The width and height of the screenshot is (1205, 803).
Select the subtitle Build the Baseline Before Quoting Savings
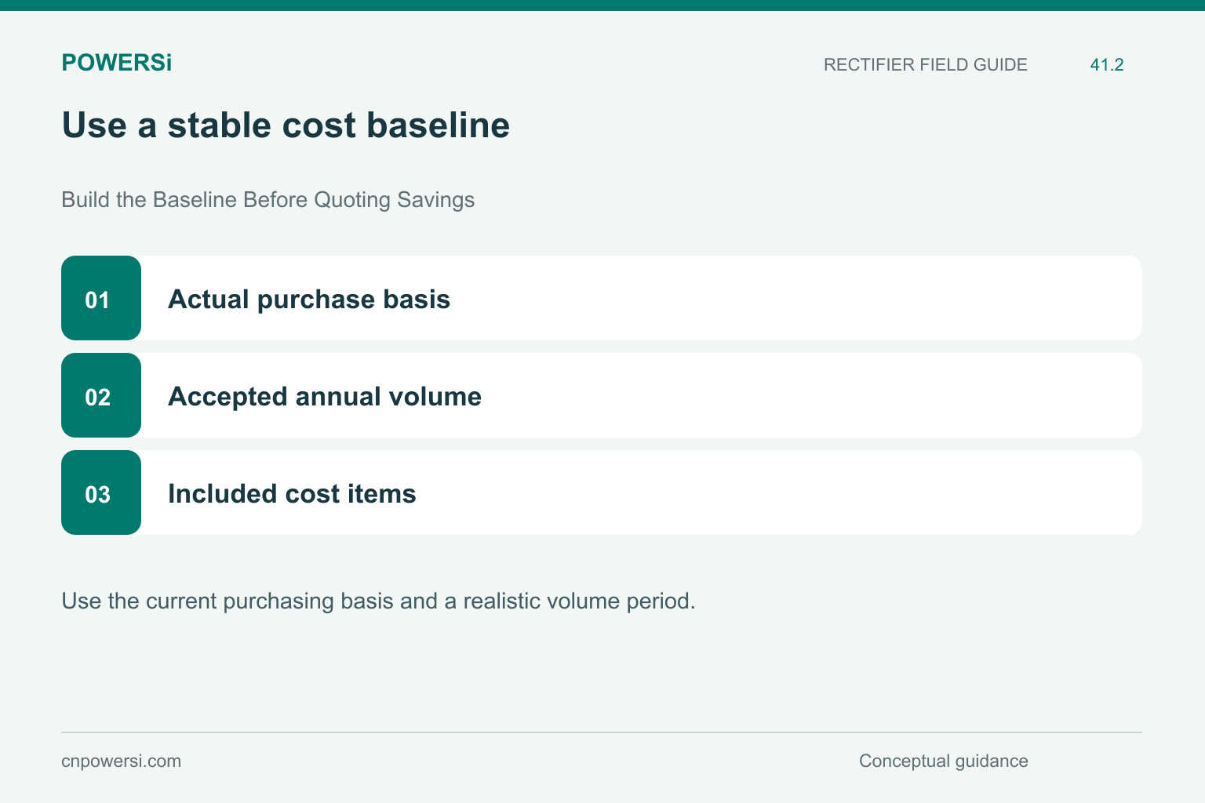coord(268,200)
